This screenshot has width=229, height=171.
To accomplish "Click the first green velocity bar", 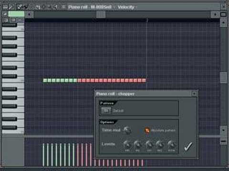I will (43, 155).
